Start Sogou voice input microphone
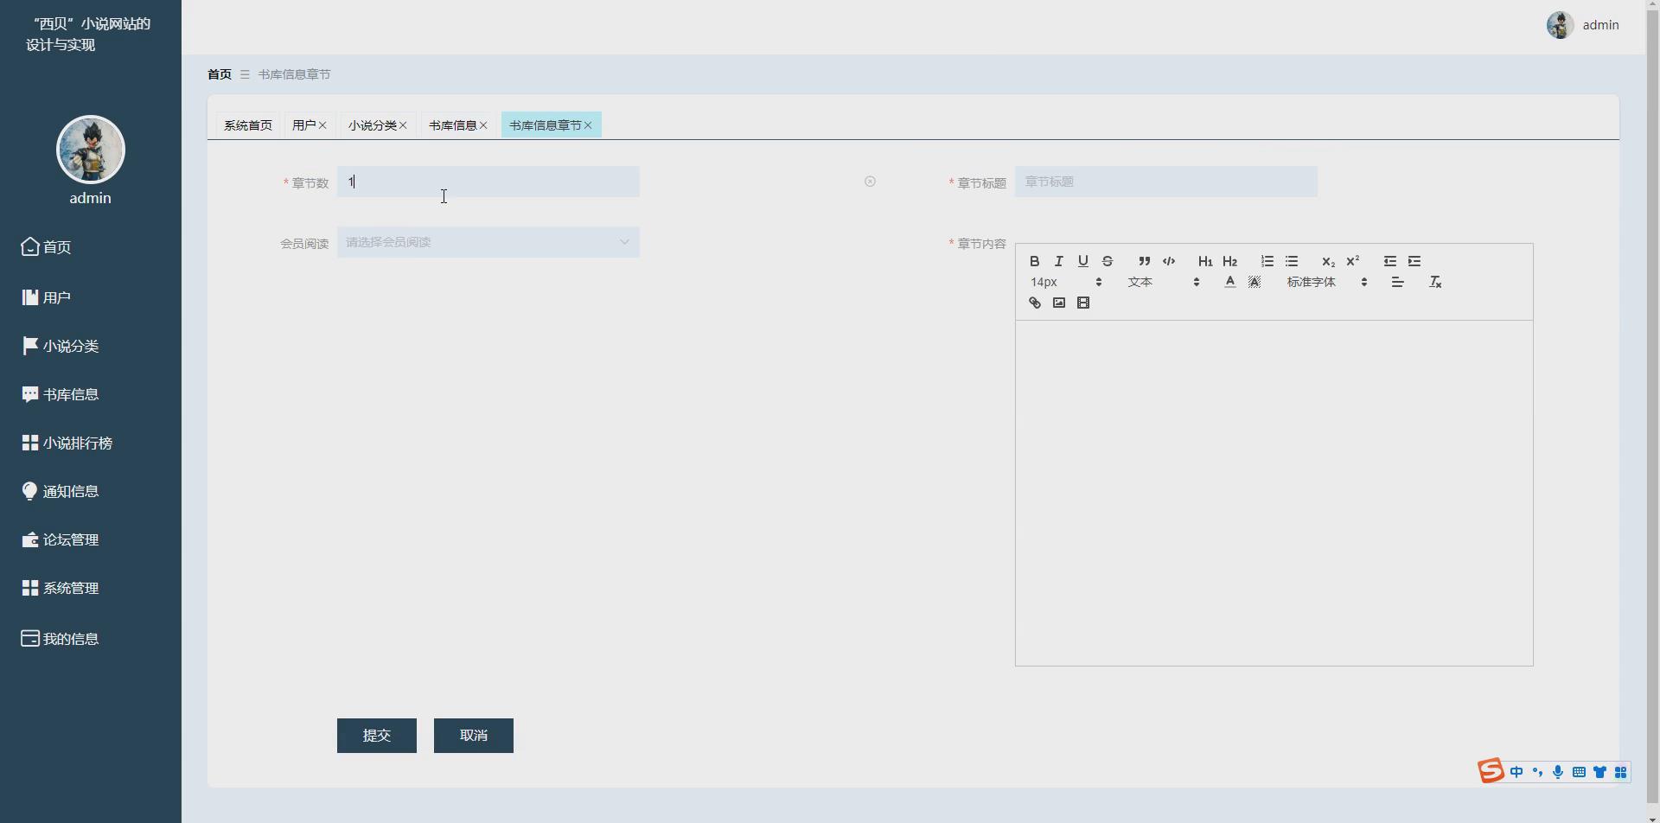1660x823 pixels. tap(1558, 772)
